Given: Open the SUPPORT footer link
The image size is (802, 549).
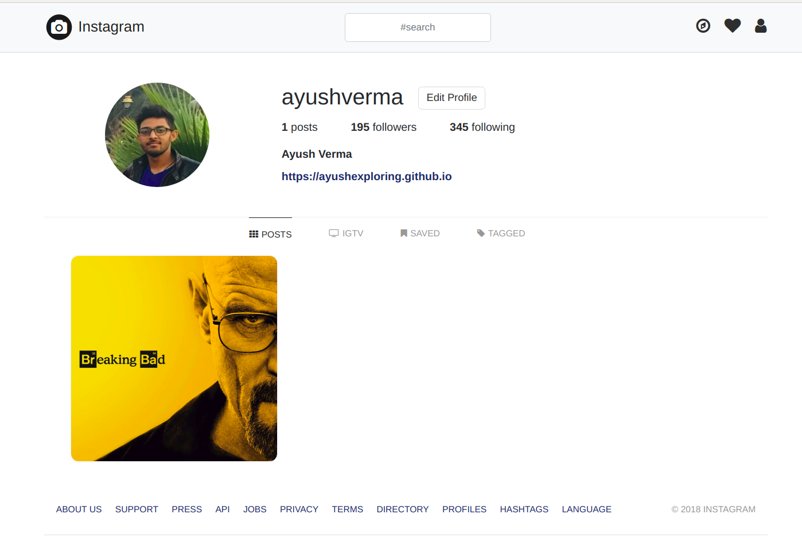Looking at the screenshot, I should [137, 509].
